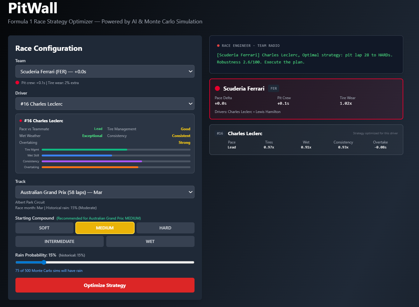Click the red indicator dot in Race Engineer radio

pyautogui.click(x=218, y=46)
